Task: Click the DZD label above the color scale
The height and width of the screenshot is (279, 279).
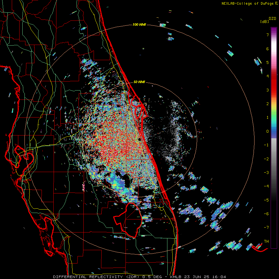Action: [272, 19]
